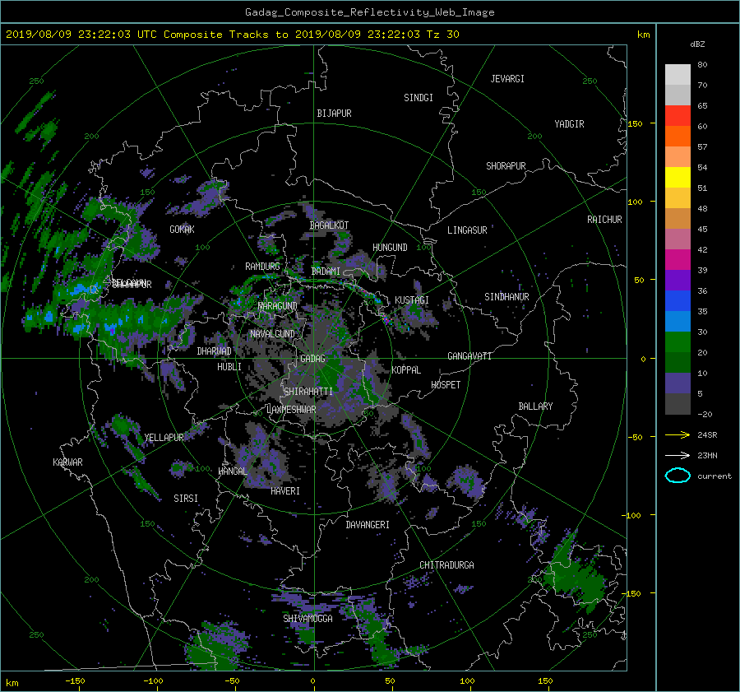The image size is (740, 692).
Task: Click the HAVERI city label
Action: (285, 491)
